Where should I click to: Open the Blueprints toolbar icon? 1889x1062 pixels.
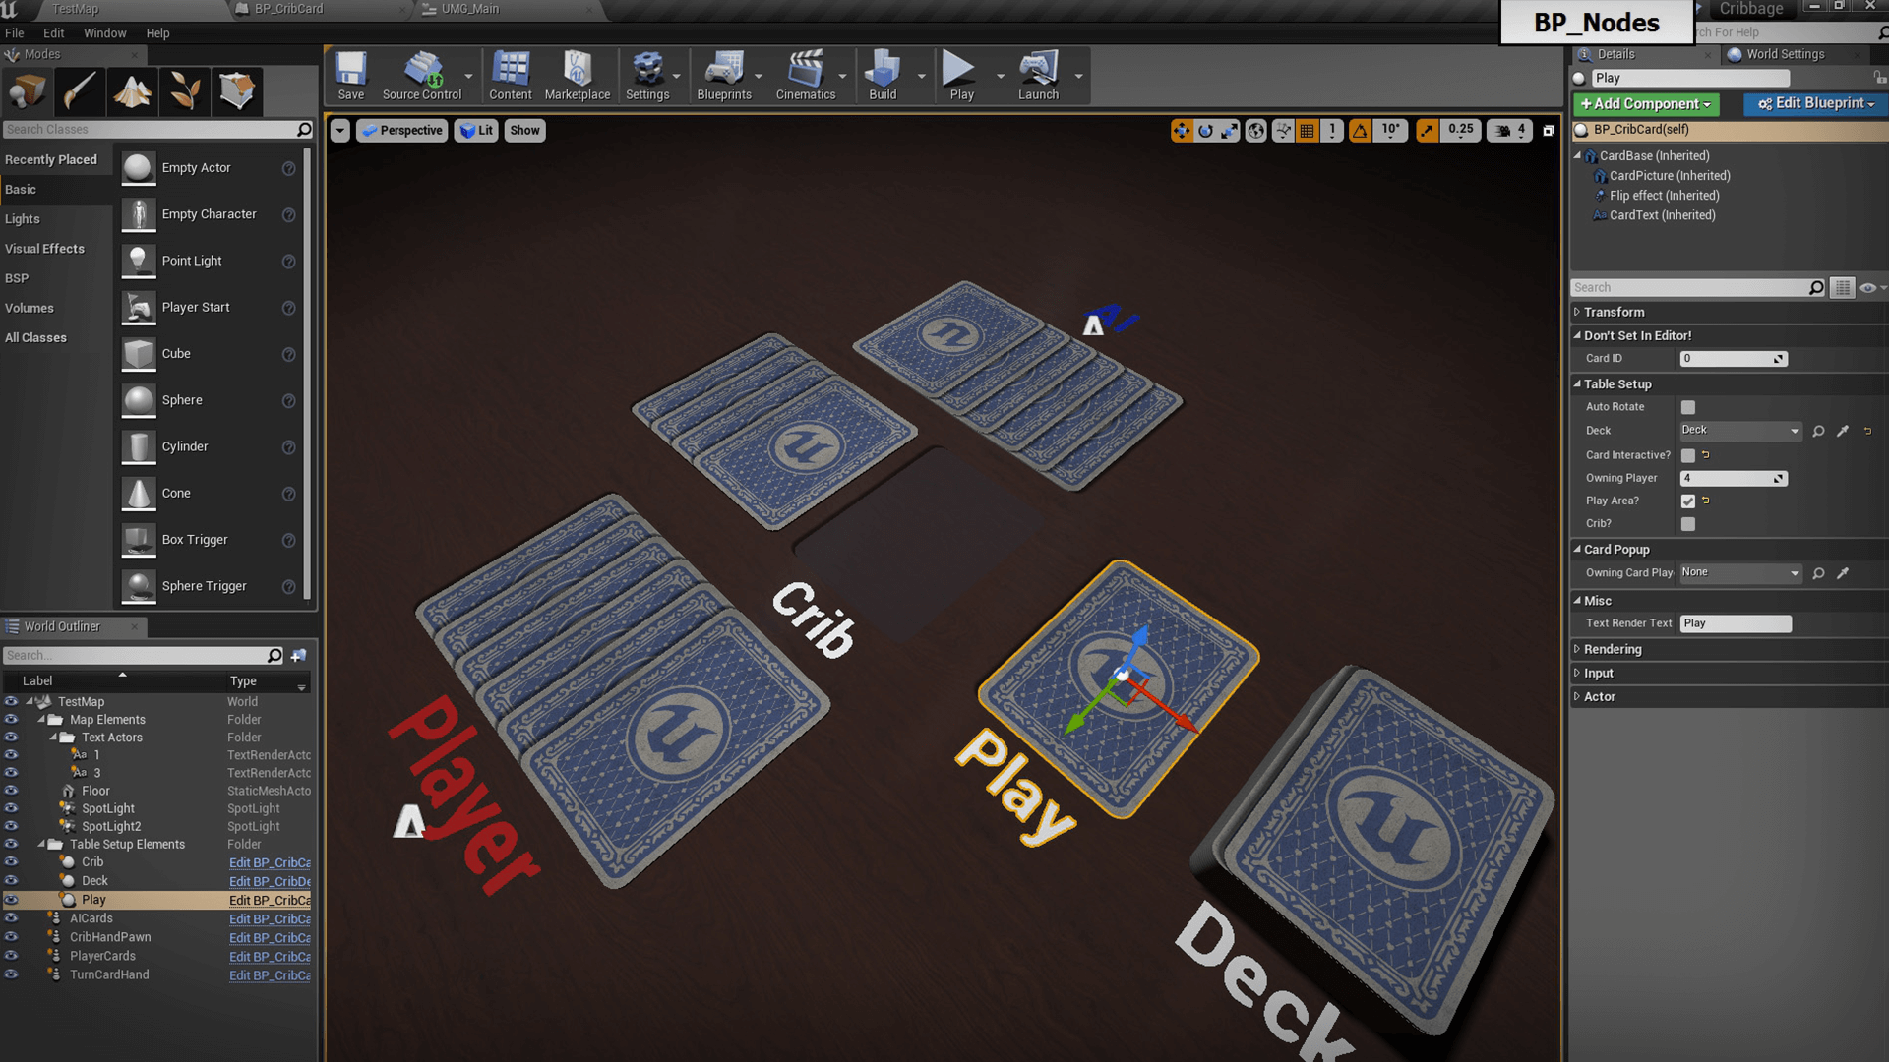point(724,76)
